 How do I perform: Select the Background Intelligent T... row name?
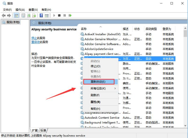pos(102,123)
